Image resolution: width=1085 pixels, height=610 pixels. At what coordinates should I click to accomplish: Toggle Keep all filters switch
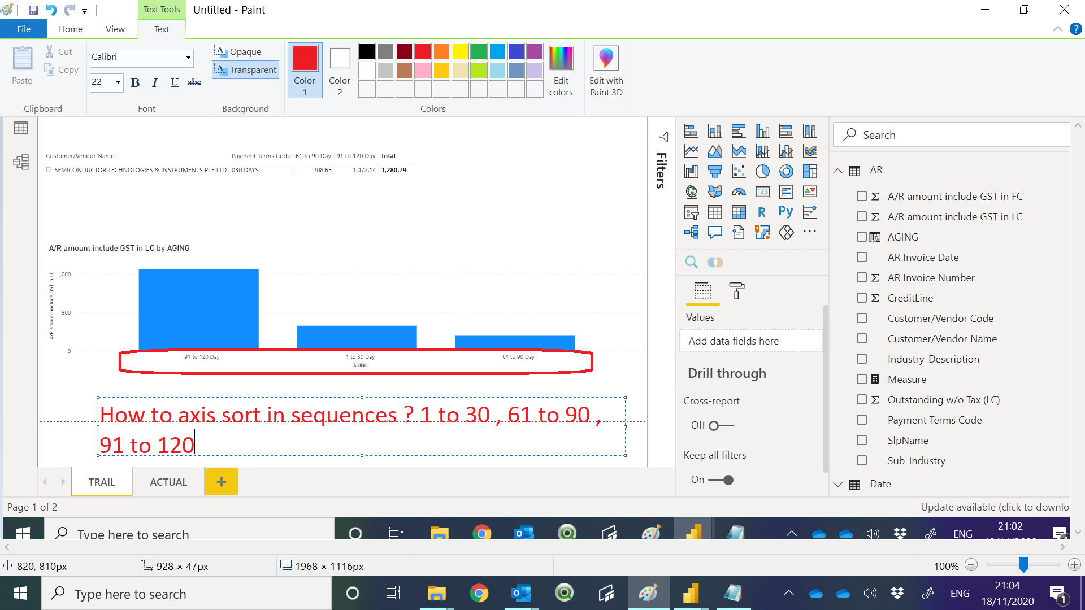coord(721,480)
